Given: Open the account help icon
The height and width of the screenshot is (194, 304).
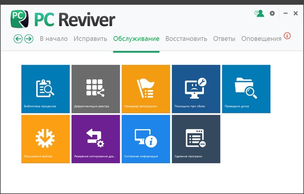Looking at the screenshot, I should click(x=259, y=13).
